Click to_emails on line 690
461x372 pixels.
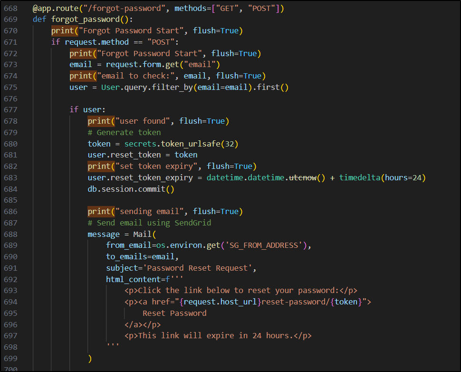coord(126,256)
